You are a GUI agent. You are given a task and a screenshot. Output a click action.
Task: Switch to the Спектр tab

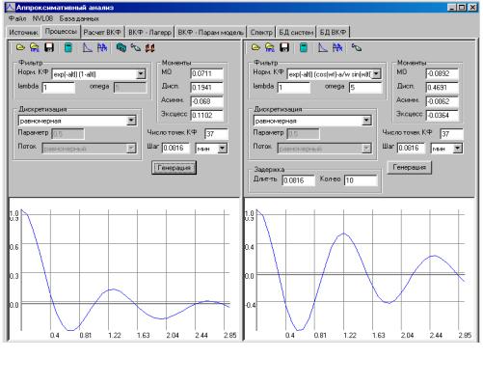261,33
